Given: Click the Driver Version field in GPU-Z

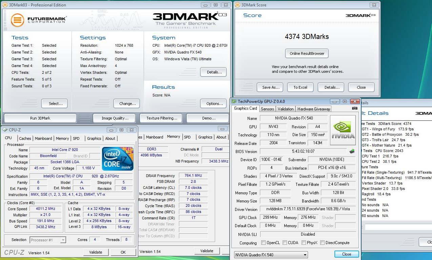Looking at the screenshot, I should 308,209.
